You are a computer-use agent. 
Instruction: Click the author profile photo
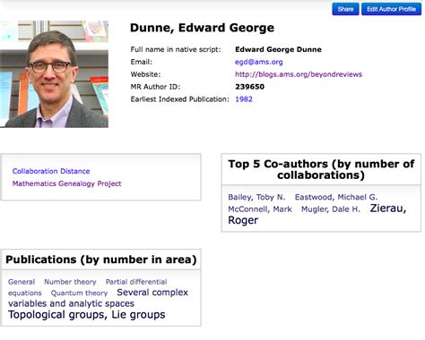coord(54,74)
